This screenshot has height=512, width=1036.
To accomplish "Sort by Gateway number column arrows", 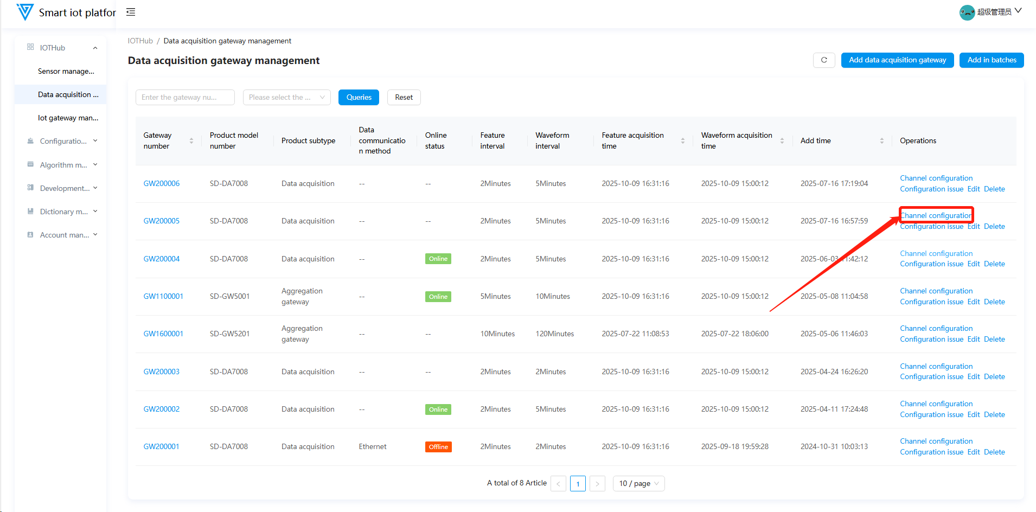I will (191, 141).
